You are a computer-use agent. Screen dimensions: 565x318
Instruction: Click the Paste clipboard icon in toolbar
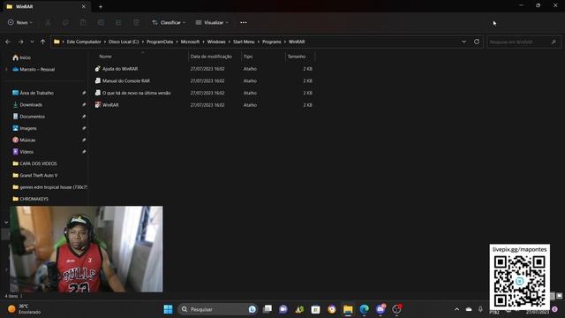(x=83, y=22)
